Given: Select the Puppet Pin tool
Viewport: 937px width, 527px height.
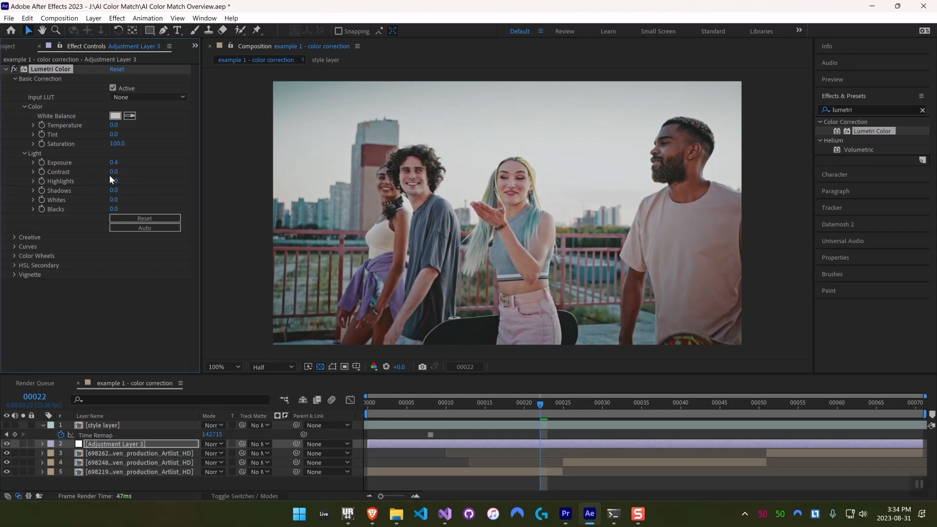Looking at the screenshot, I should pos(257,30).
